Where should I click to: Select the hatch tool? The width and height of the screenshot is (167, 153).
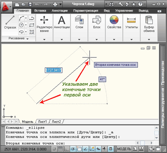[32, 32]
